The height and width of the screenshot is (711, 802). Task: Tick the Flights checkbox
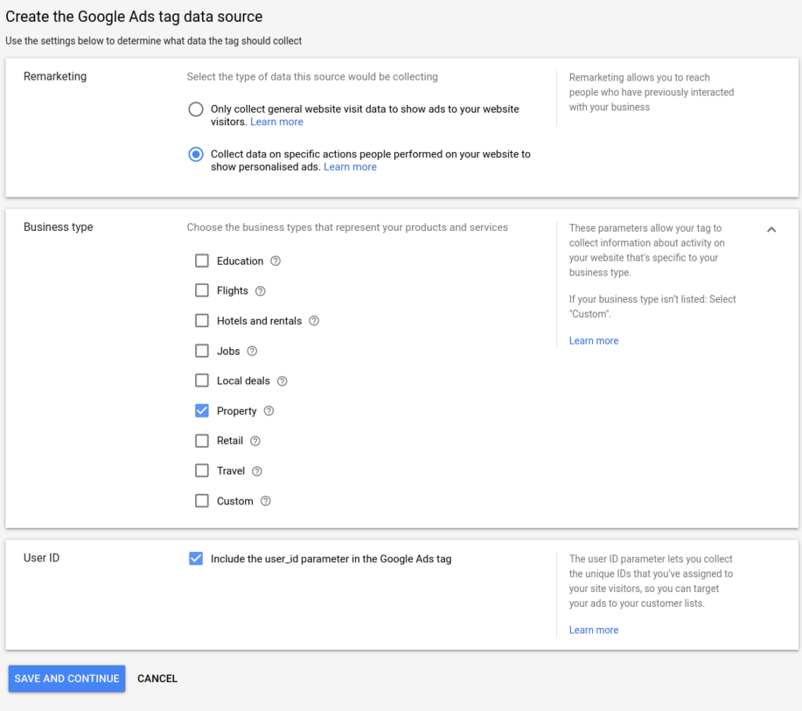tap(202, 291)
